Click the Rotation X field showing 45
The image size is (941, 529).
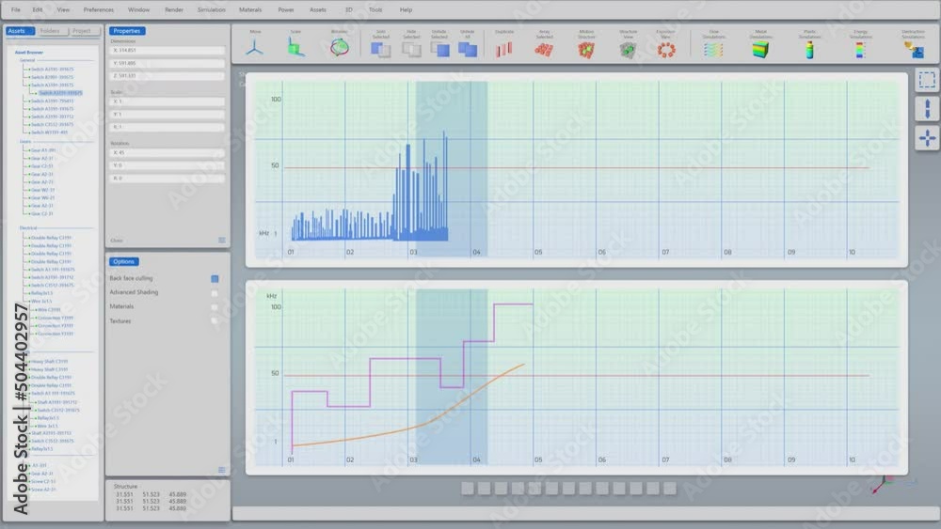click(x=167, y=153)
